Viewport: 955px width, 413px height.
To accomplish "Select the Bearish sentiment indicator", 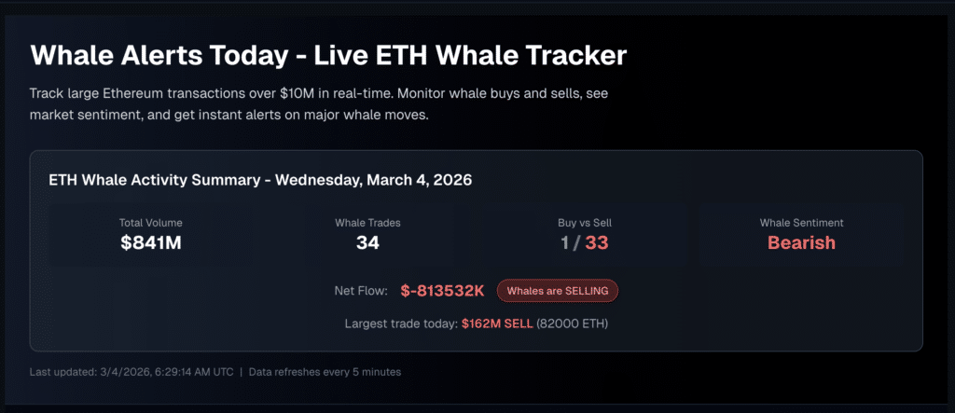I will (x=801, y=243).
